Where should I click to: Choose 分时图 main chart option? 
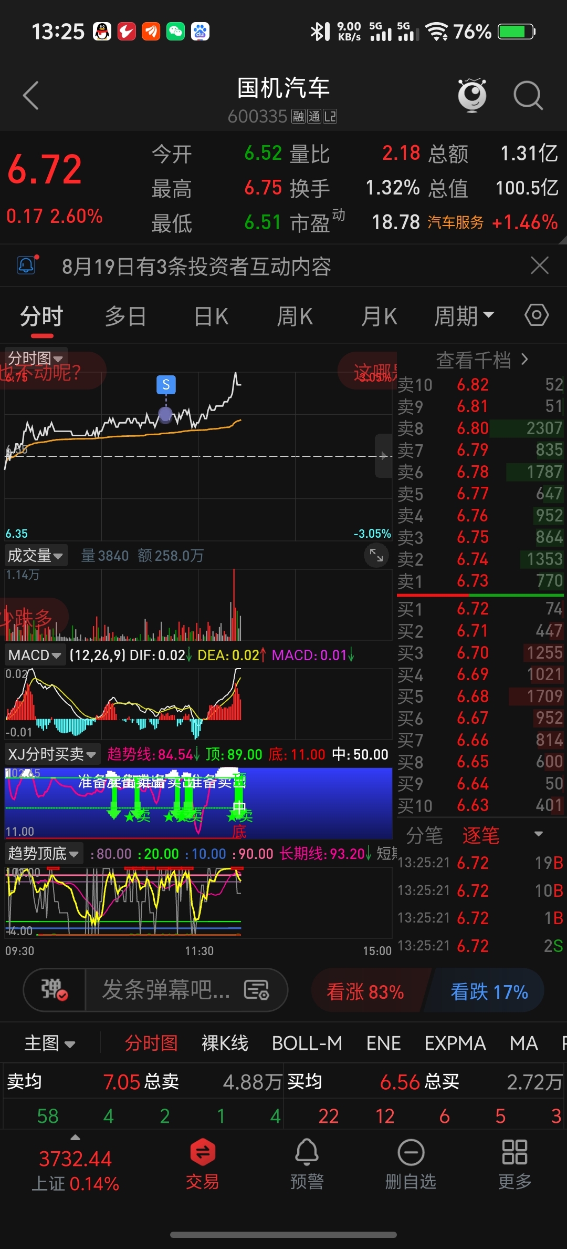(151, 1043)
